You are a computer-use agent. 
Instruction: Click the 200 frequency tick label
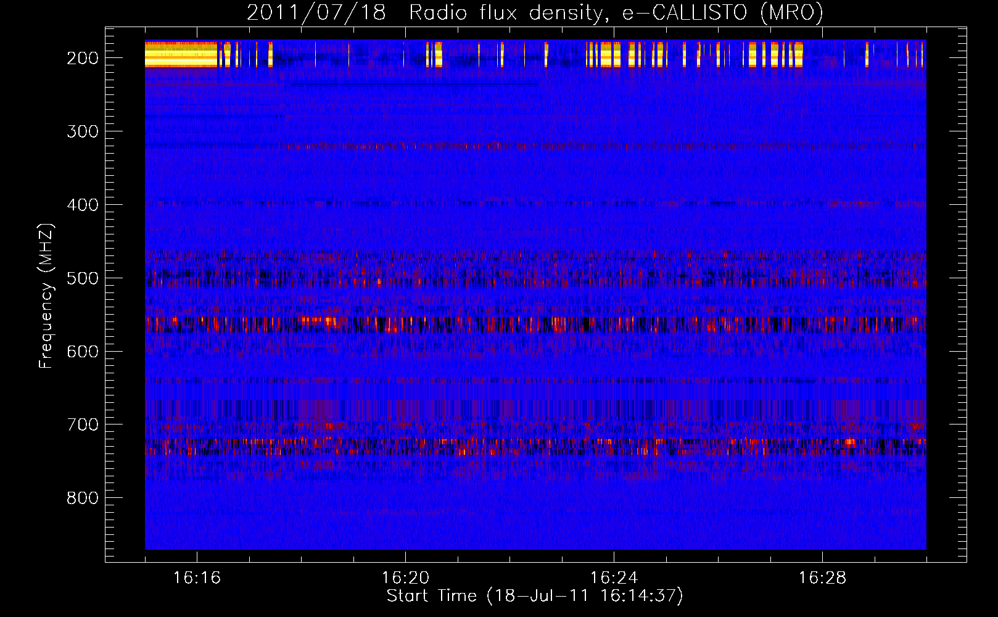83,58
